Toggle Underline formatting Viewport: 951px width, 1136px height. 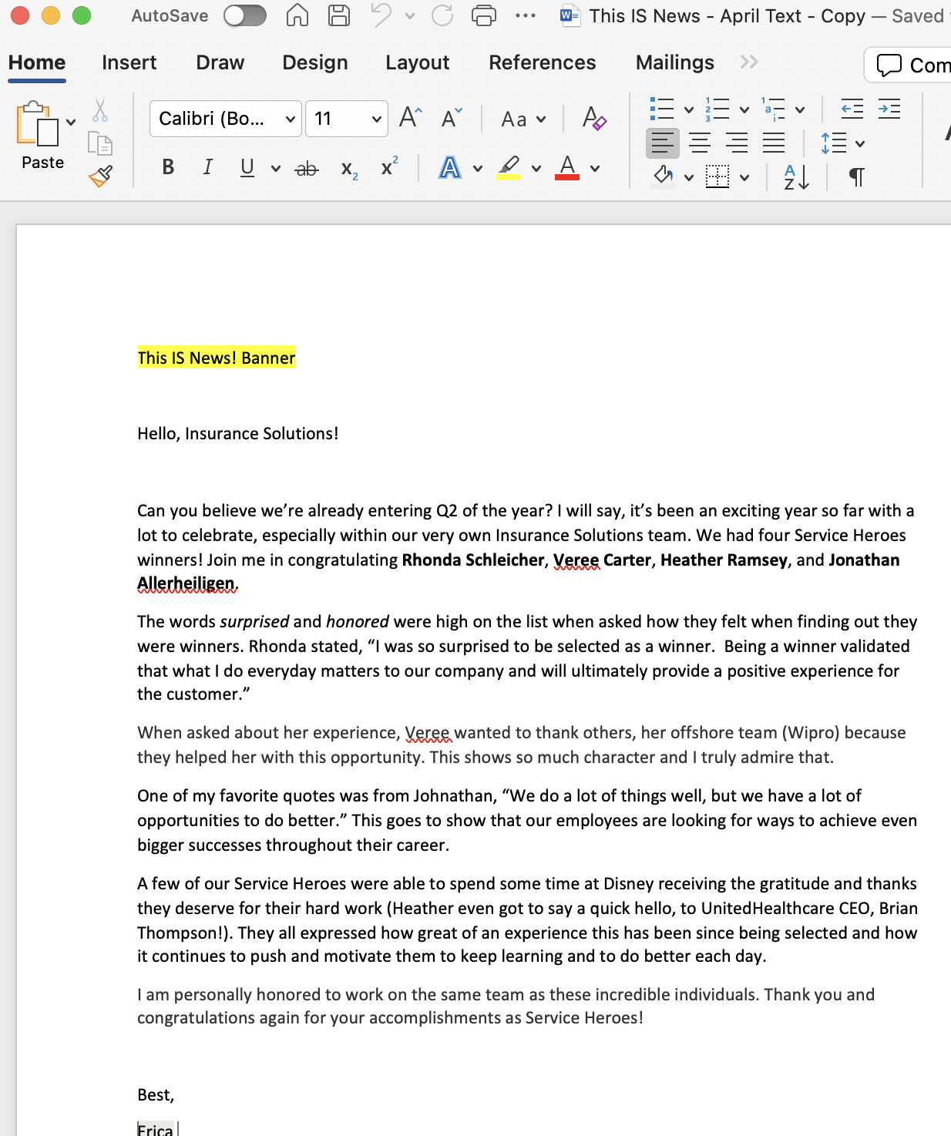[x=247, y=167]
